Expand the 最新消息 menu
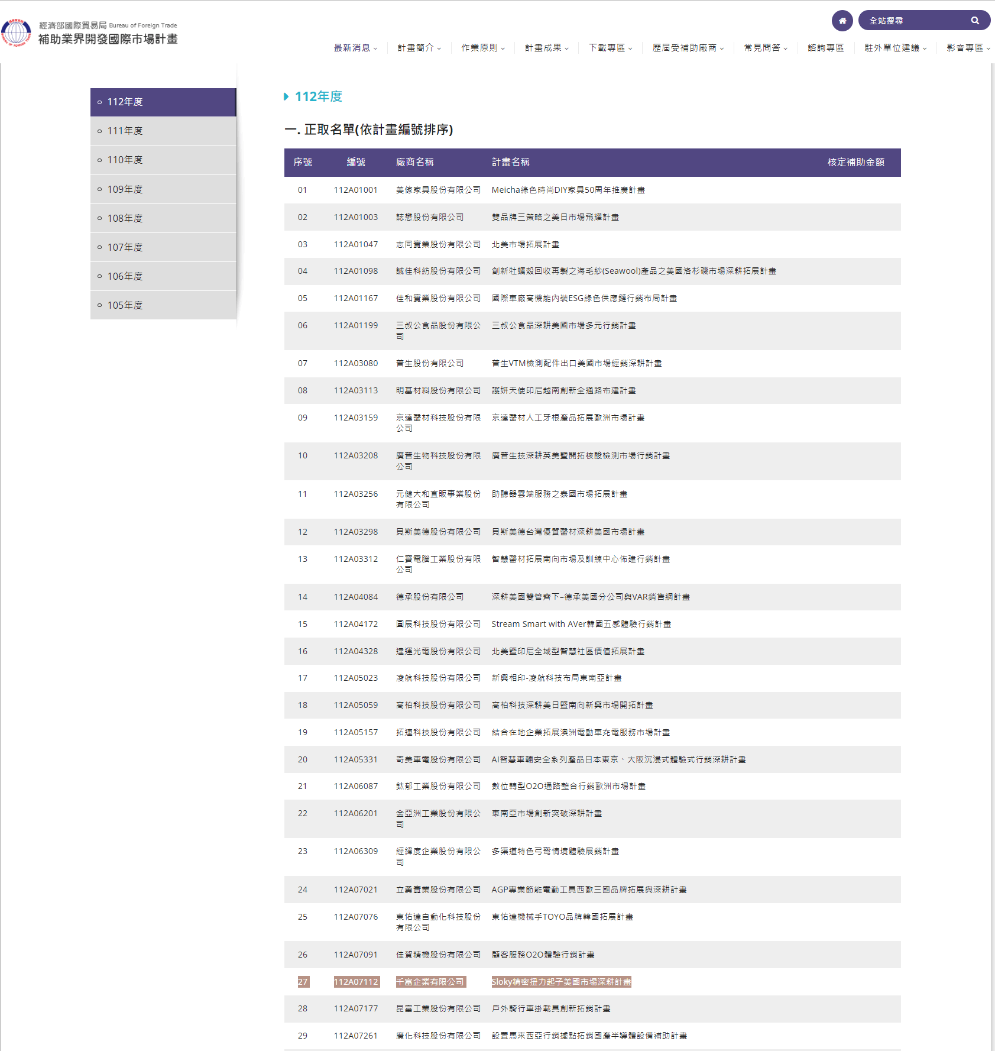The image size is (995, 1051). tap(355, 48)
